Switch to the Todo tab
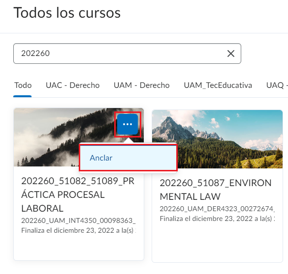 point(23,85)
